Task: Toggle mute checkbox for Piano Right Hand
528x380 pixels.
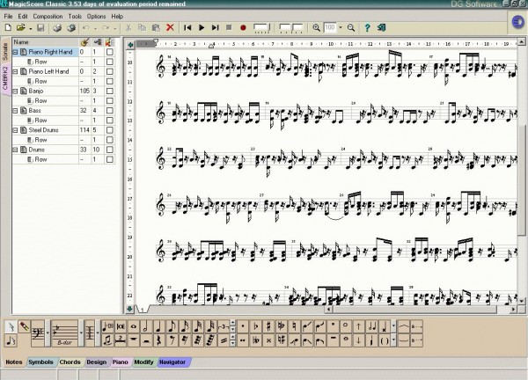Action: [109, 52]
